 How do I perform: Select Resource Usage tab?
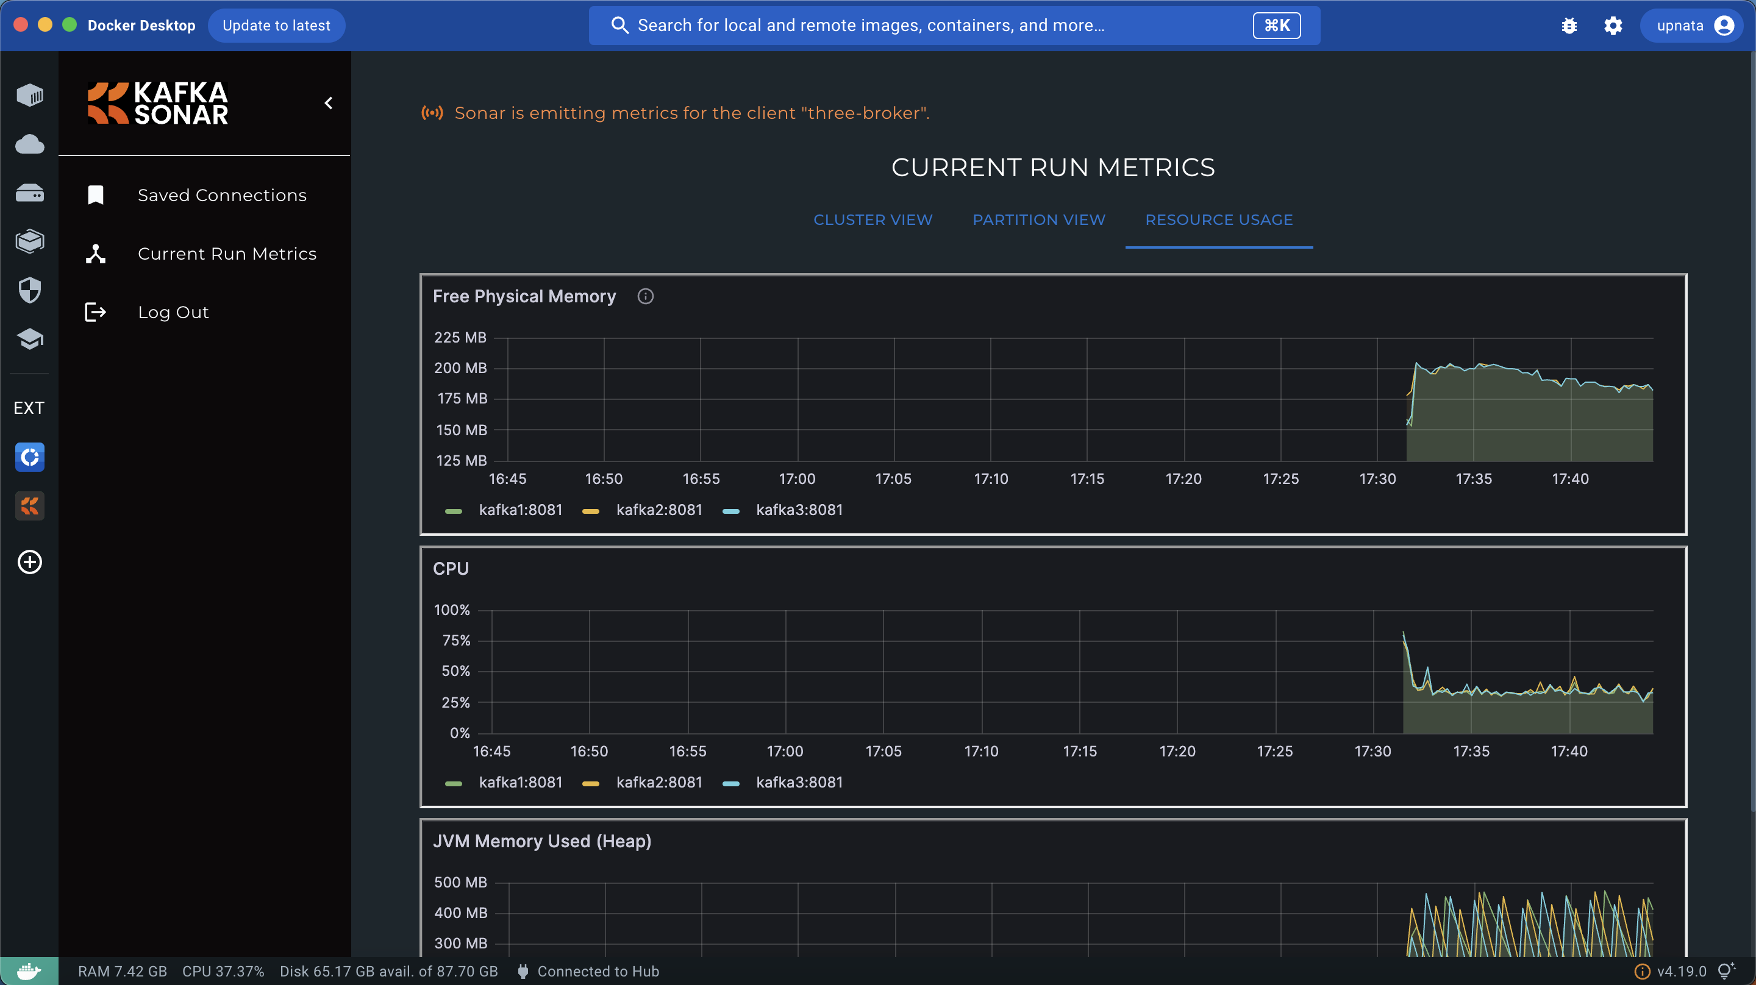tap(1219, 220)
